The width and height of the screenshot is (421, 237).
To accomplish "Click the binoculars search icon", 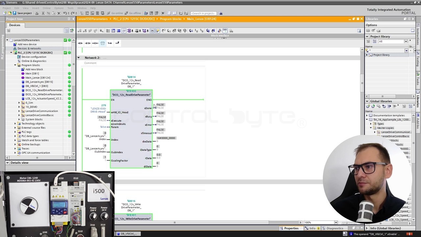I will [221, 13].
